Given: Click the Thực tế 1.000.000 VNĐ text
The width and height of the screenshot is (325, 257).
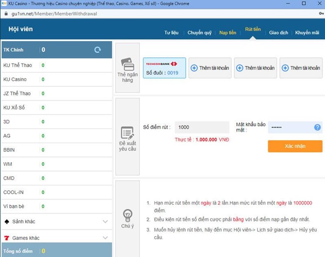Looking at the screenshot, I should tap(202, 140).
